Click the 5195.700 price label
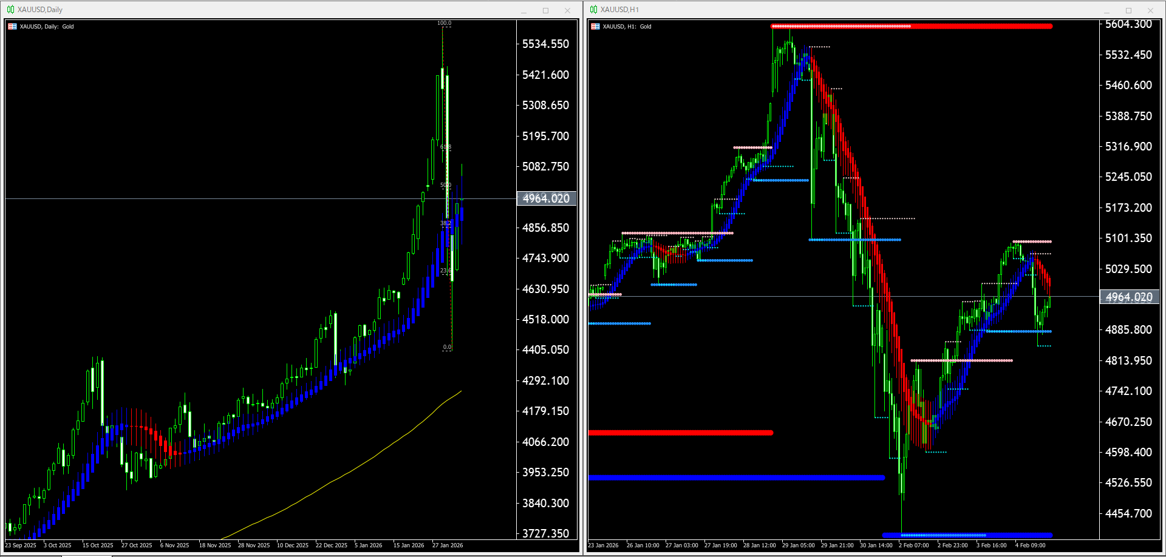This screenshot has width=1166, height=557. (545, 136)
